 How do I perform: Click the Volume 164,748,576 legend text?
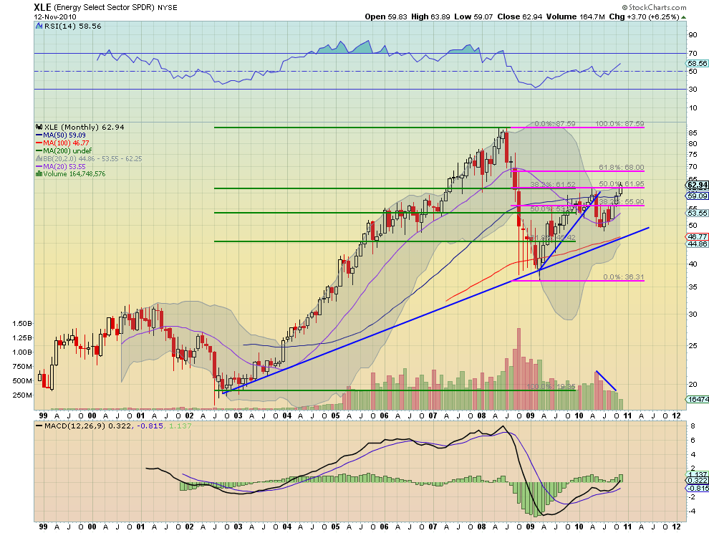coord(74,174)
